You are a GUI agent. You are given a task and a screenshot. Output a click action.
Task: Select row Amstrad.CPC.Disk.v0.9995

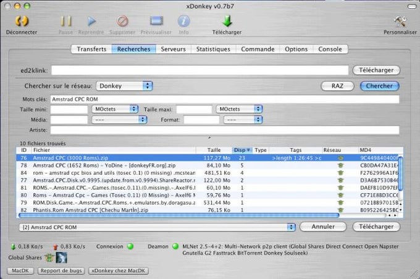(208, 180)
